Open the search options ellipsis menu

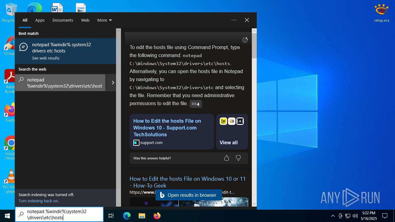tap(234, 20)
